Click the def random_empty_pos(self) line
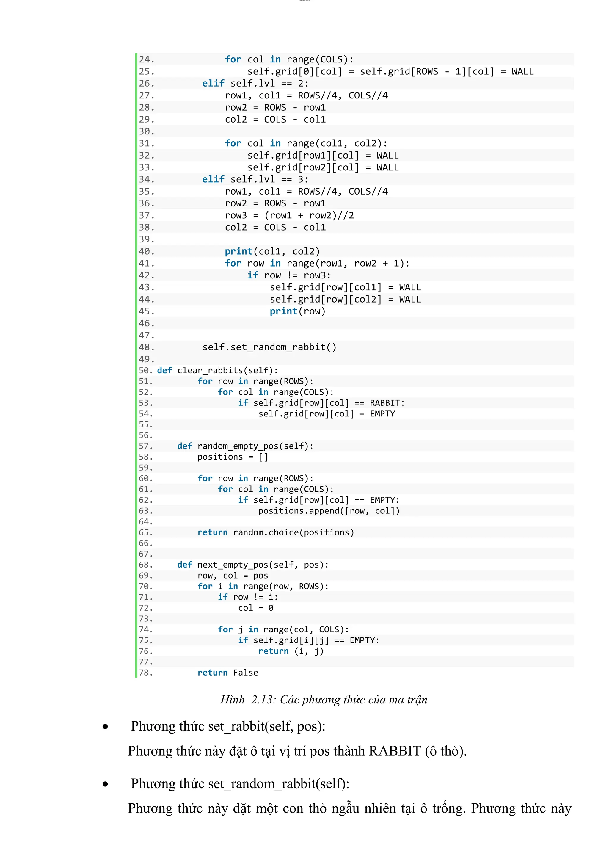Image resolution: width=609 pixels, height=862 pixels. pyautogui.click(x=245, y=446)
